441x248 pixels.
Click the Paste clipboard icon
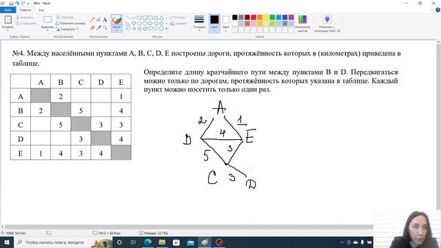coord(8,20)
